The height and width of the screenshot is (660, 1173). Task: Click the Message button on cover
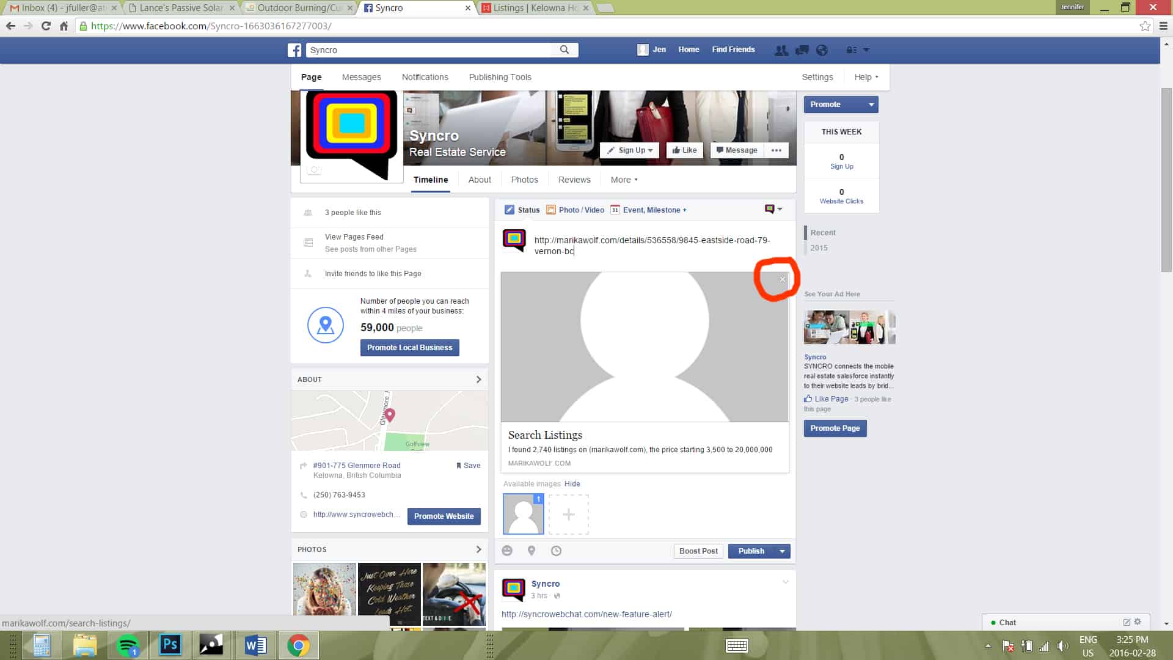coord(737,150)
